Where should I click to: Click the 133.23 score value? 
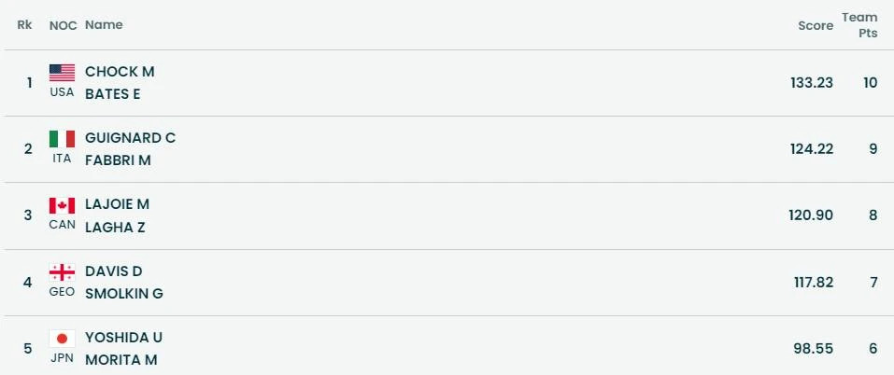811,83
